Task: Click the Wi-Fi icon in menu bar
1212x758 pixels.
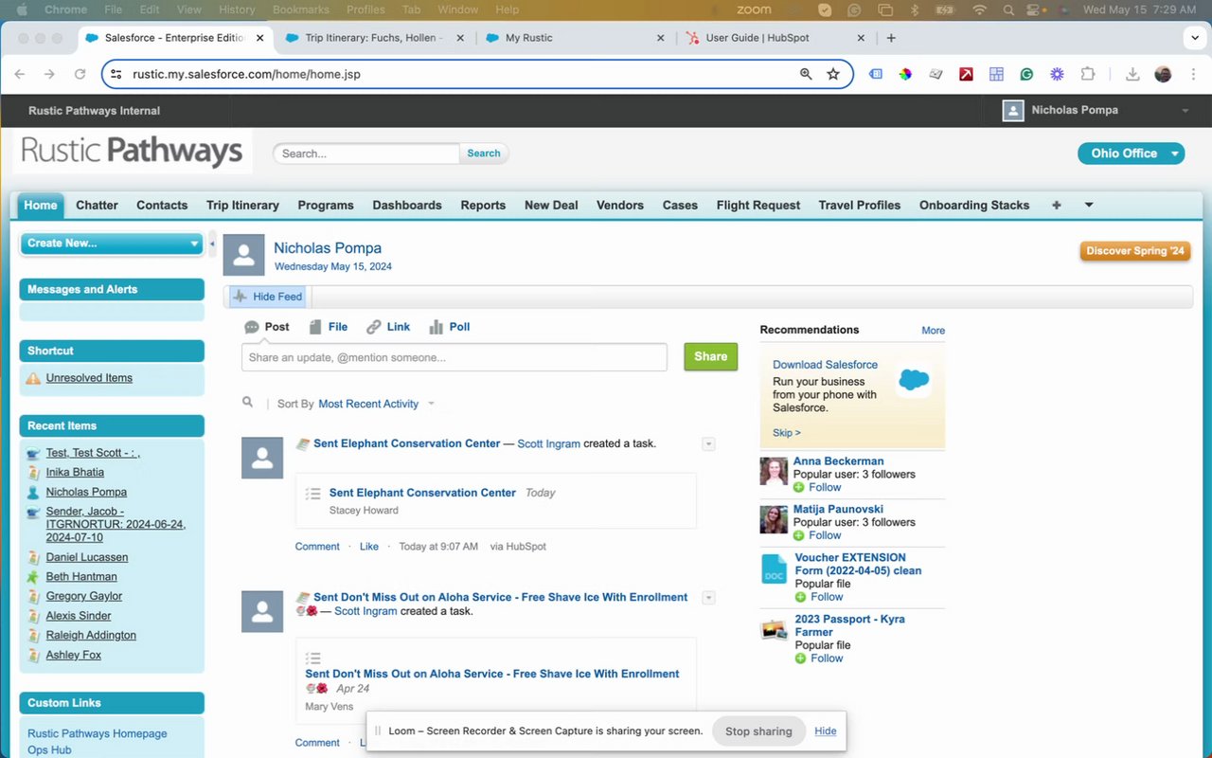Action: point(979,9)
